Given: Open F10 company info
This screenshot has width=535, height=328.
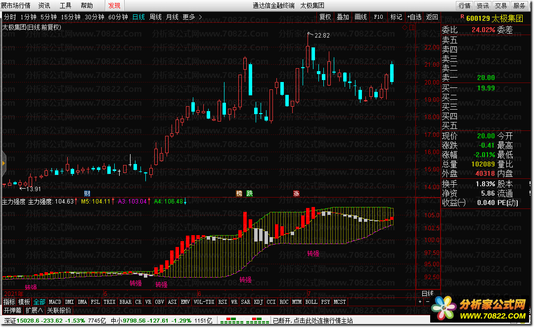Looking at the screenshot, I should click(378, 17).
